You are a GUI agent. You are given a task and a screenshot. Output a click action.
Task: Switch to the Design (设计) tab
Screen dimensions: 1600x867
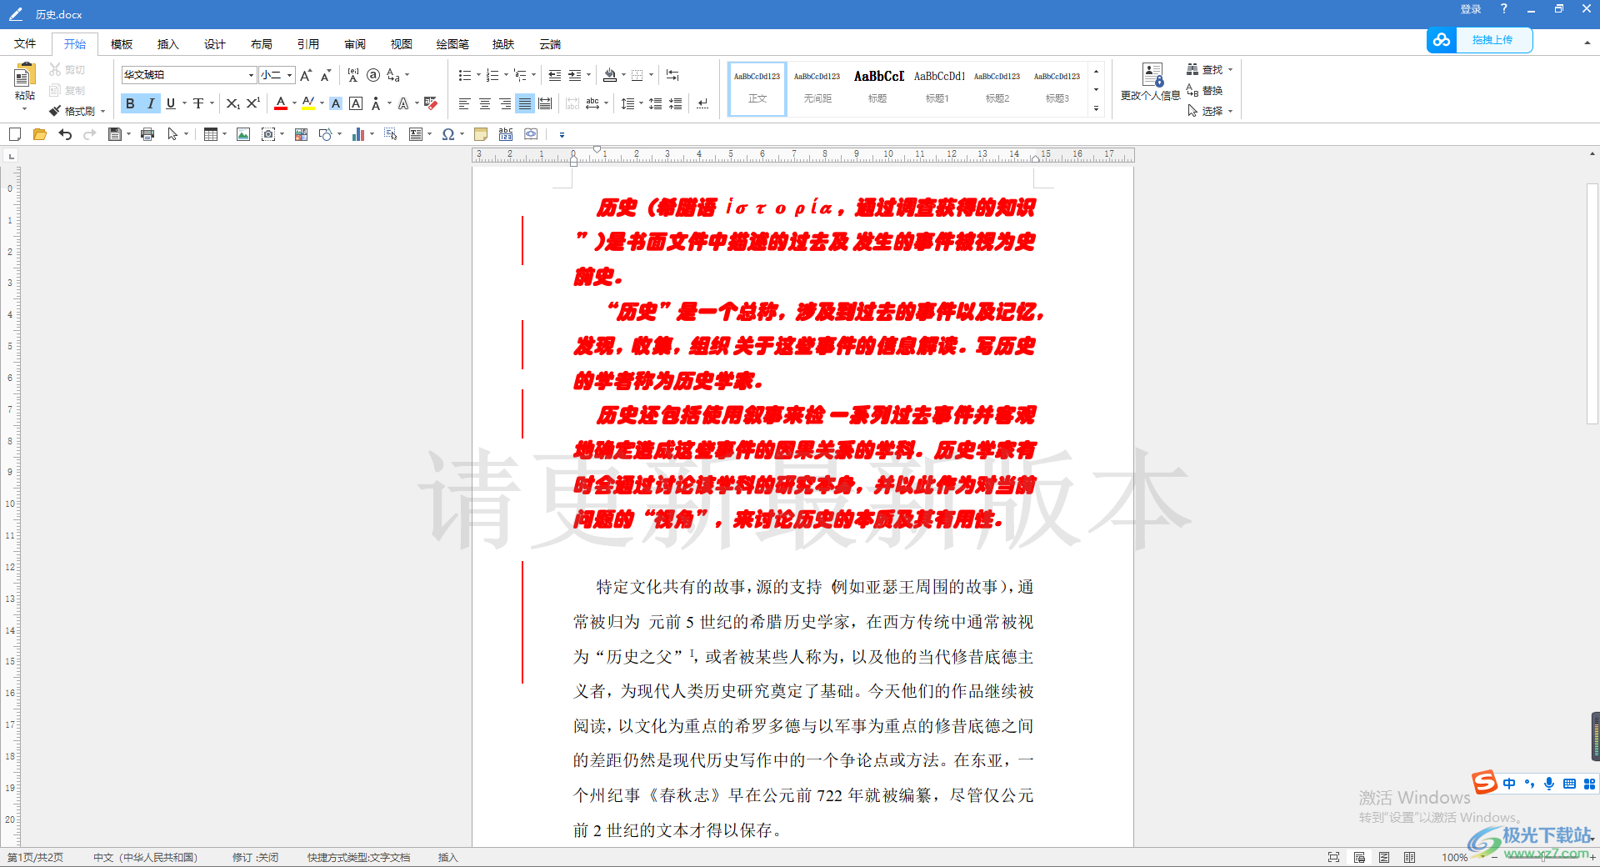point(215,44)
